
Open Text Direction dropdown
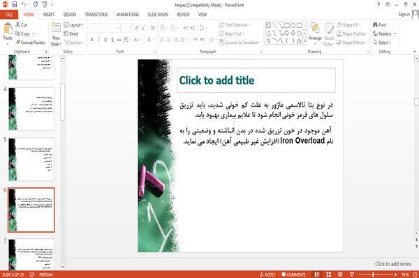tap(235, 25)
